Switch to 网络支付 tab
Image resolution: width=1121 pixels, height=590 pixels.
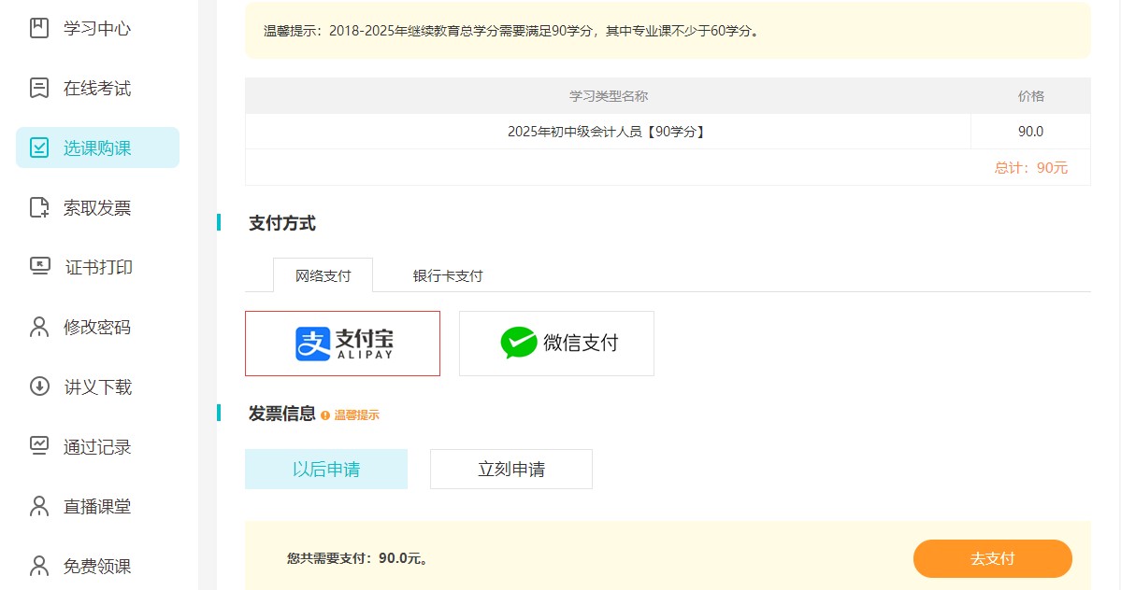click(x=323, y=275)
